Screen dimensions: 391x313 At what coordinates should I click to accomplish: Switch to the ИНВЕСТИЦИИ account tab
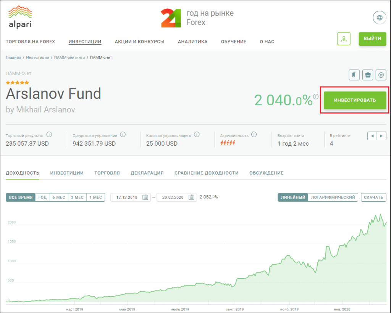click(67, 173)
